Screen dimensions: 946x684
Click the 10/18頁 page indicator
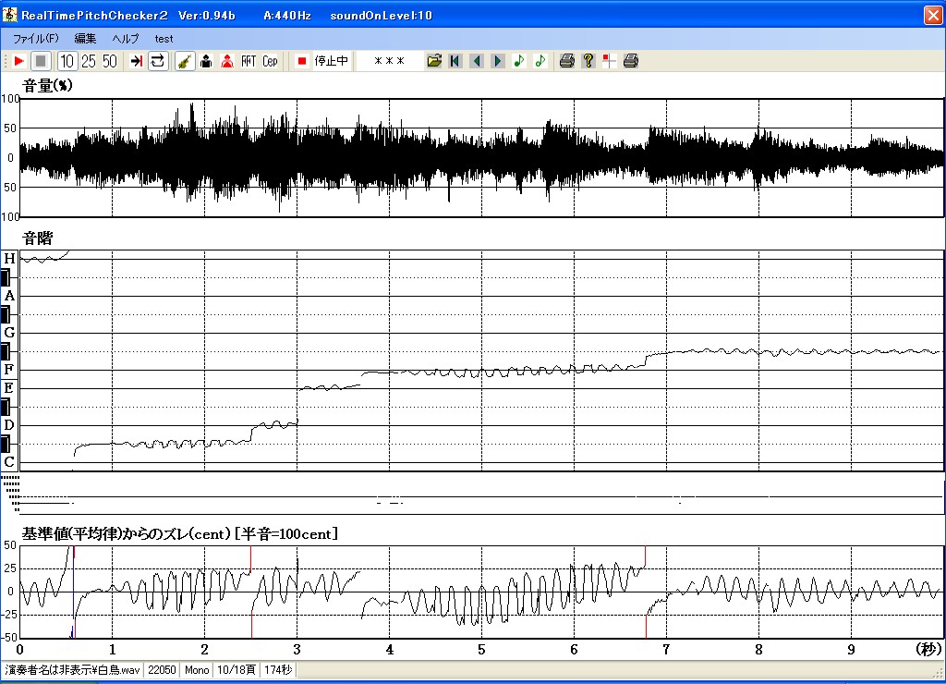tap(236, 670)
